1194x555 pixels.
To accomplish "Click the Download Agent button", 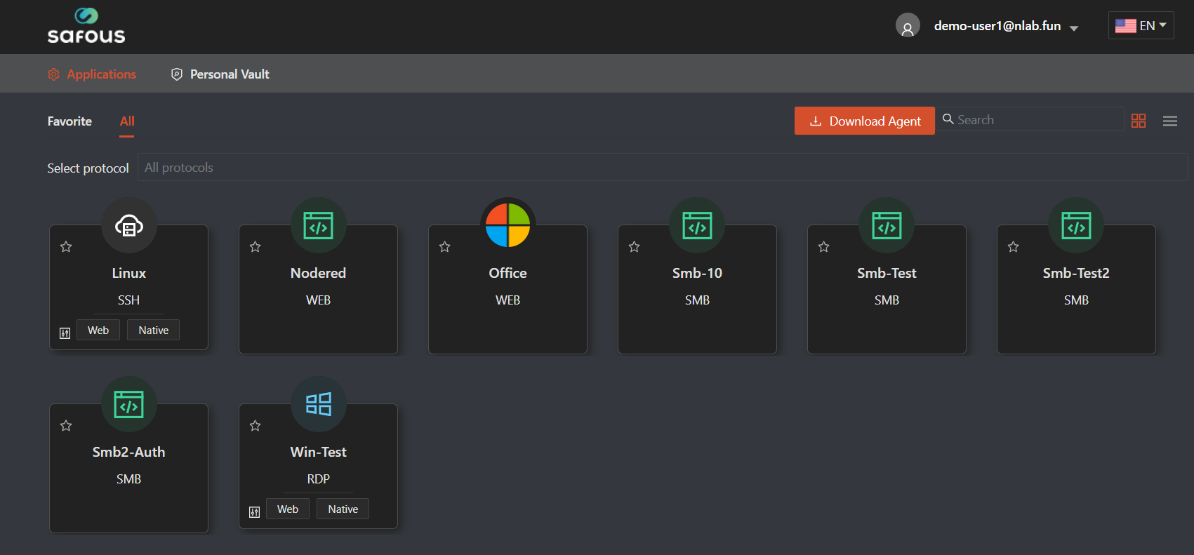I will tap(864, 121).
